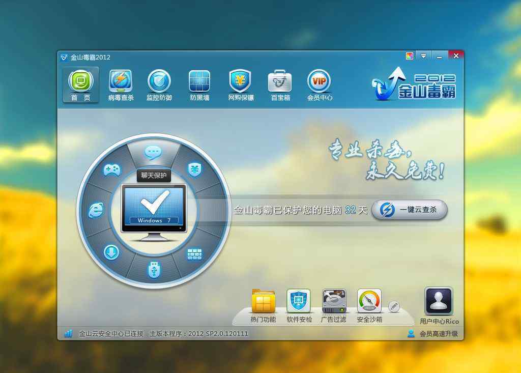Click the yen shield protection icon on ring
The height and width of the screenshot is (373, 521).
point(195,169)
